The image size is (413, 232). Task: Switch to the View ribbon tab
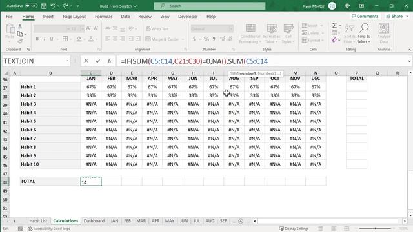165,17
